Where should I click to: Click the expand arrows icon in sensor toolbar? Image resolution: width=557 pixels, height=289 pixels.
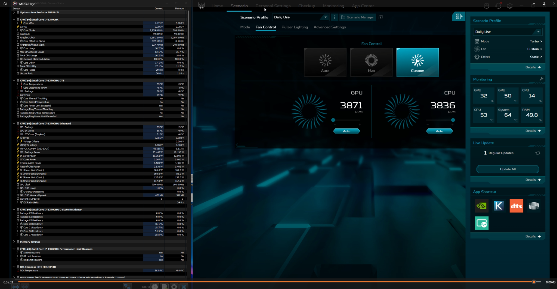(x=16, y=287)
